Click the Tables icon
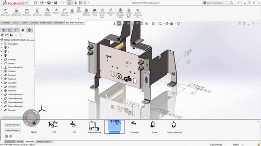 (78, 10)
